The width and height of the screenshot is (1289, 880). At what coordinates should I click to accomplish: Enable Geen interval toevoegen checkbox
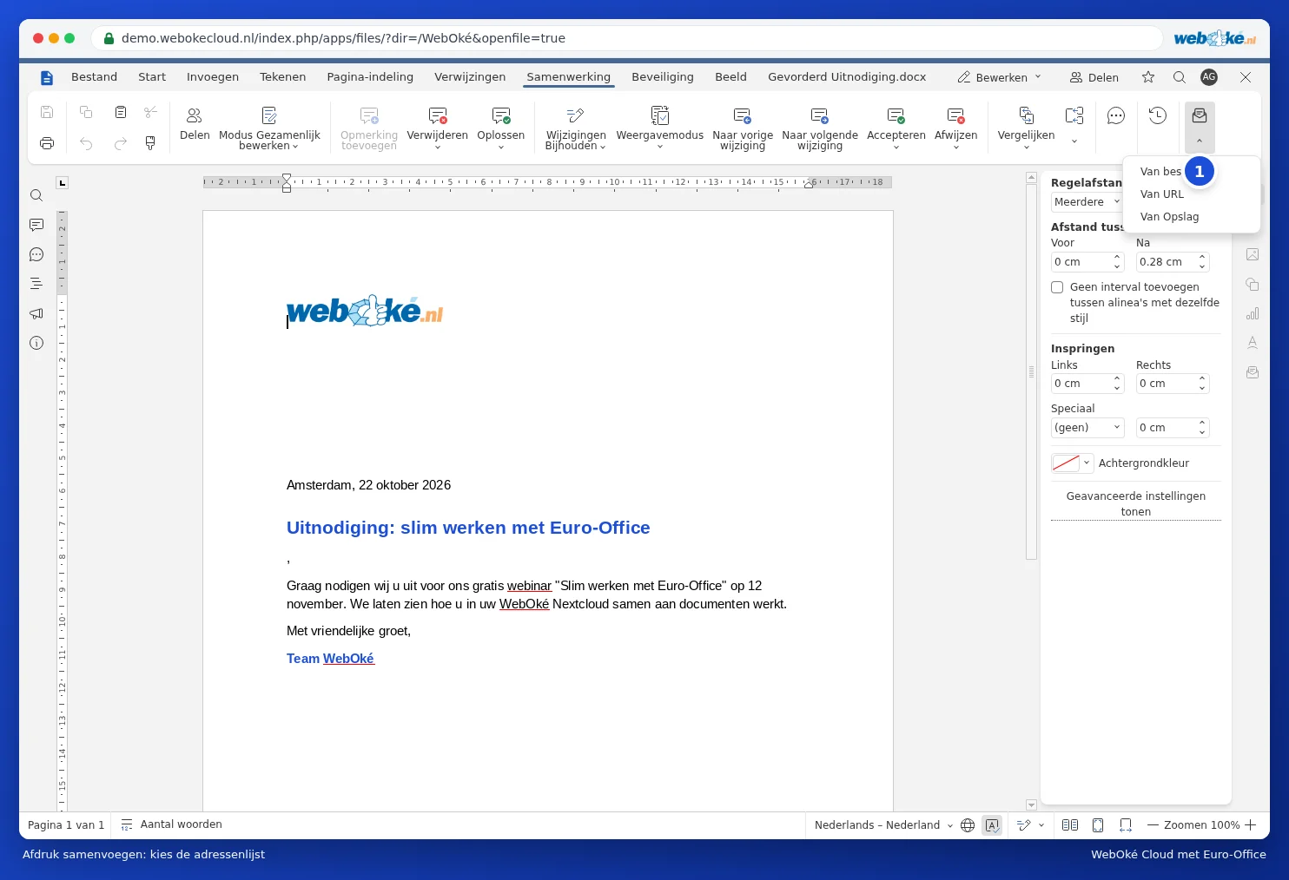tap(1057, 287)
